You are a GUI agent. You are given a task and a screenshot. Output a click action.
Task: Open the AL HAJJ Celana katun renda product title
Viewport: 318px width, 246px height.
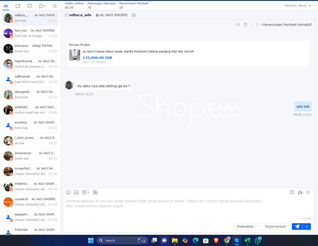coord(138,52)
